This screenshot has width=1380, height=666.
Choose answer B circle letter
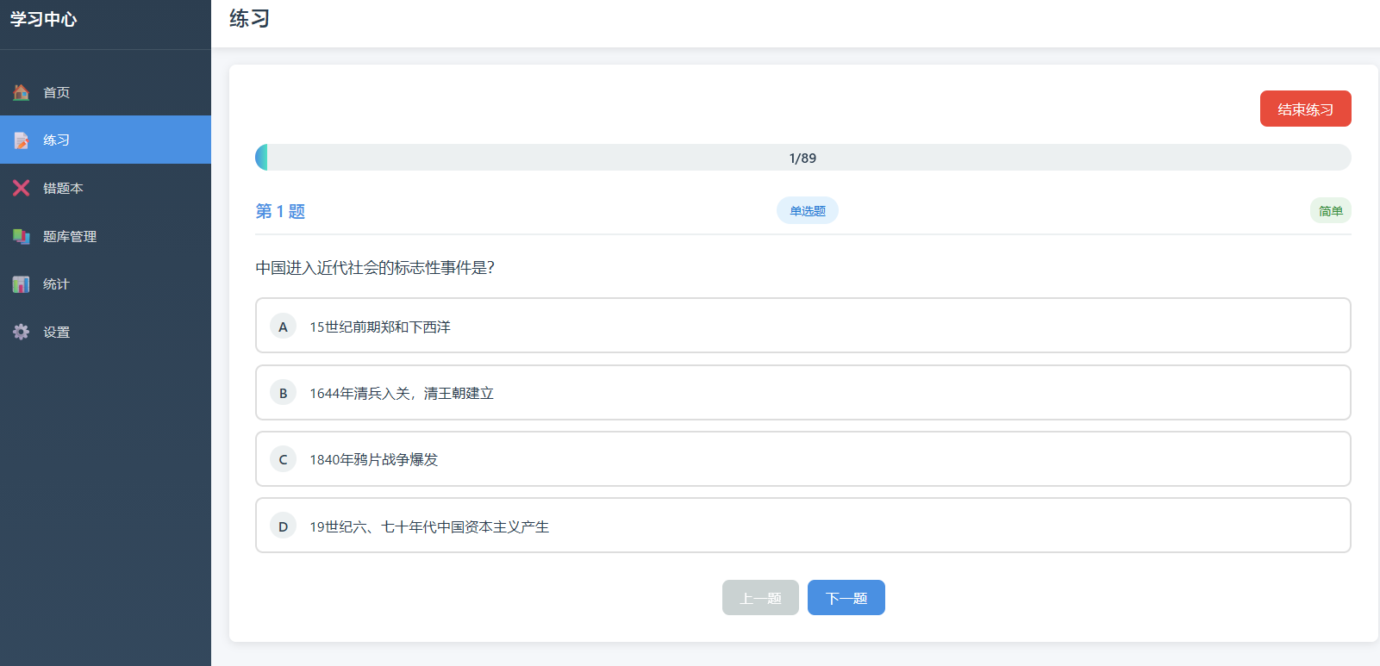click(x=283, y=393)
